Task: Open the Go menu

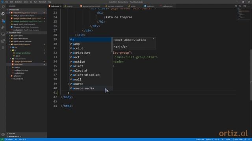Action: (31, 2)
